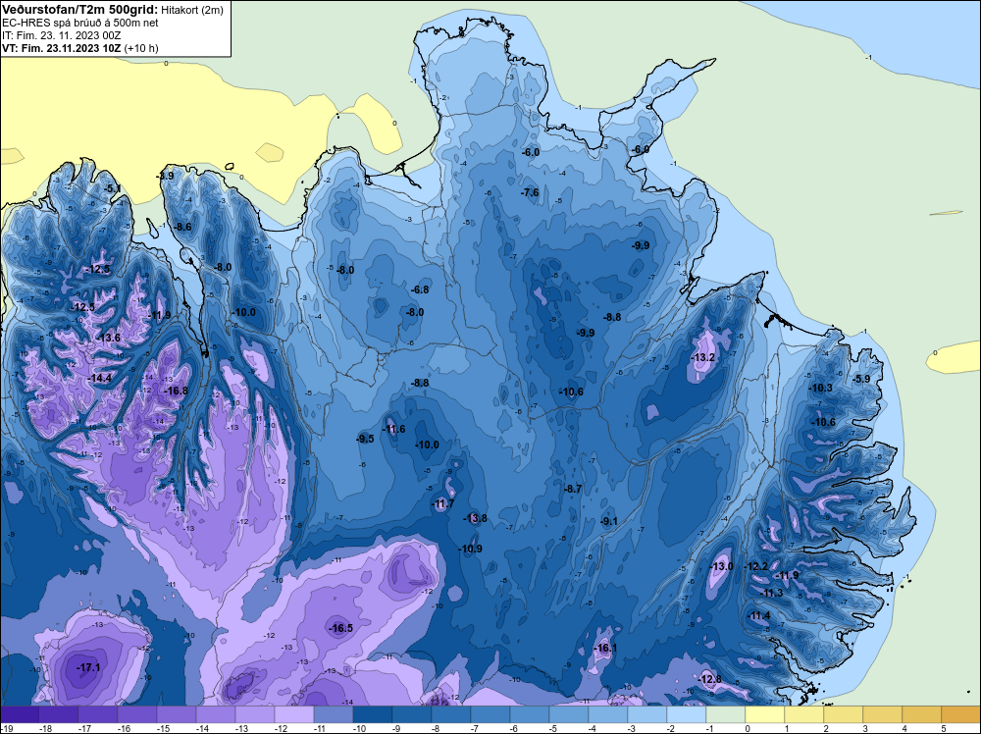Image resolution: width=981 pixels, height=734 pixels.
Task: Select the -11.3 temperature label
Action: click(771, 594)
